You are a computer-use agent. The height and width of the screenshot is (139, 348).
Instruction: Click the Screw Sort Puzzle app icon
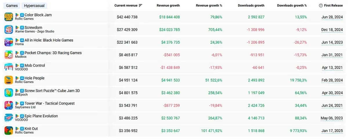[9, 93]
